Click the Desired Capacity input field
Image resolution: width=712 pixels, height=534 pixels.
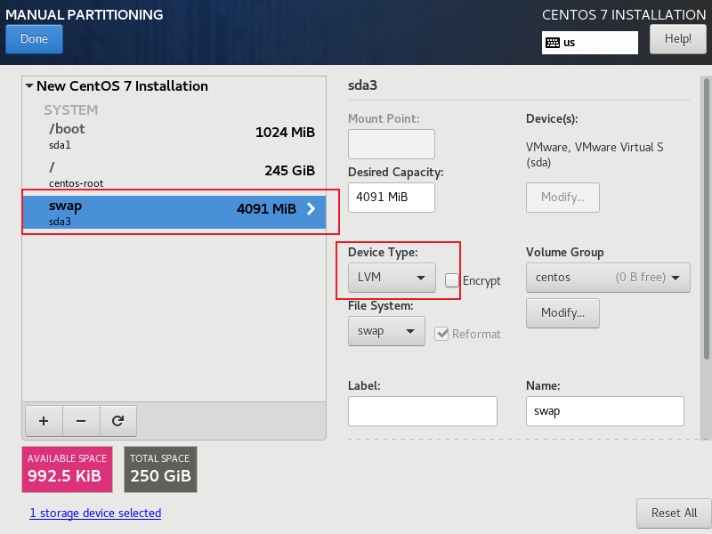click(x=391, y=197)
